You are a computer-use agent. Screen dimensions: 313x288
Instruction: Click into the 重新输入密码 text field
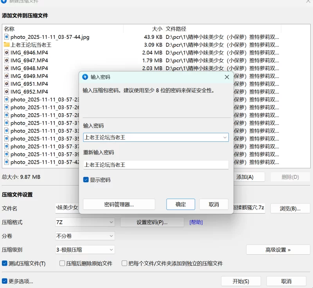pyautogui.click(x=156, y=165)
